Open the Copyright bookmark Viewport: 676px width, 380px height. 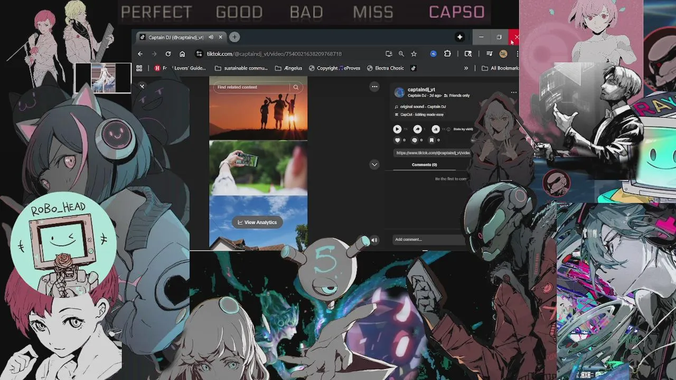pyautogui.click(x=323, y=68)
